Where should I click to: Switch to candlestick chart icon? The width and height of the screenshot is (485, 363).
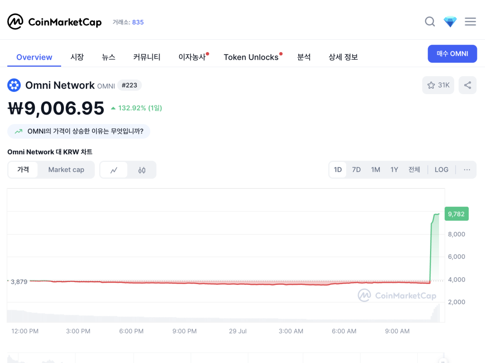(x=142, y=170)
